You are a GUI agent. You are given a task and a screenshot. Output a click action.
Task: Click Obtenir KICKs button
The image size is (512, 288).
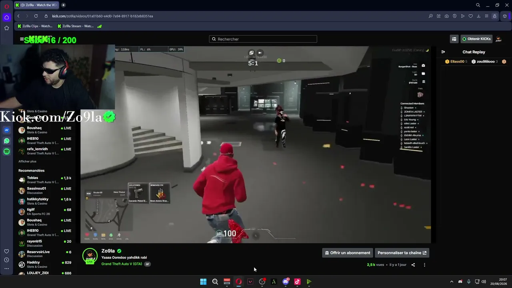pyautogui.click(x=476, y=39)
